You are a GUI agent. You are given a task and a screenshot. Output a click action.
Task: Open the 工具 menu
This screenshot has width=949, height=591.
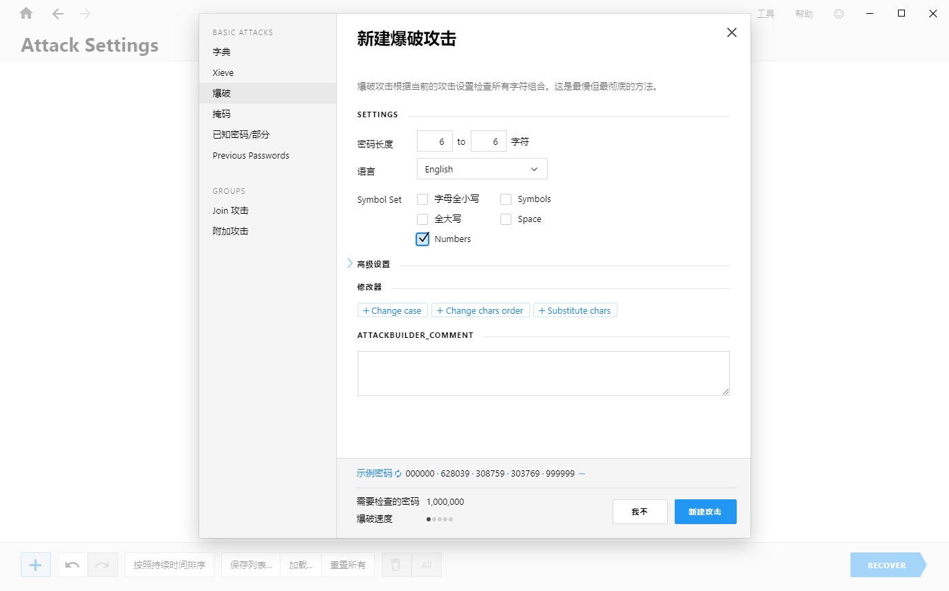766,14
